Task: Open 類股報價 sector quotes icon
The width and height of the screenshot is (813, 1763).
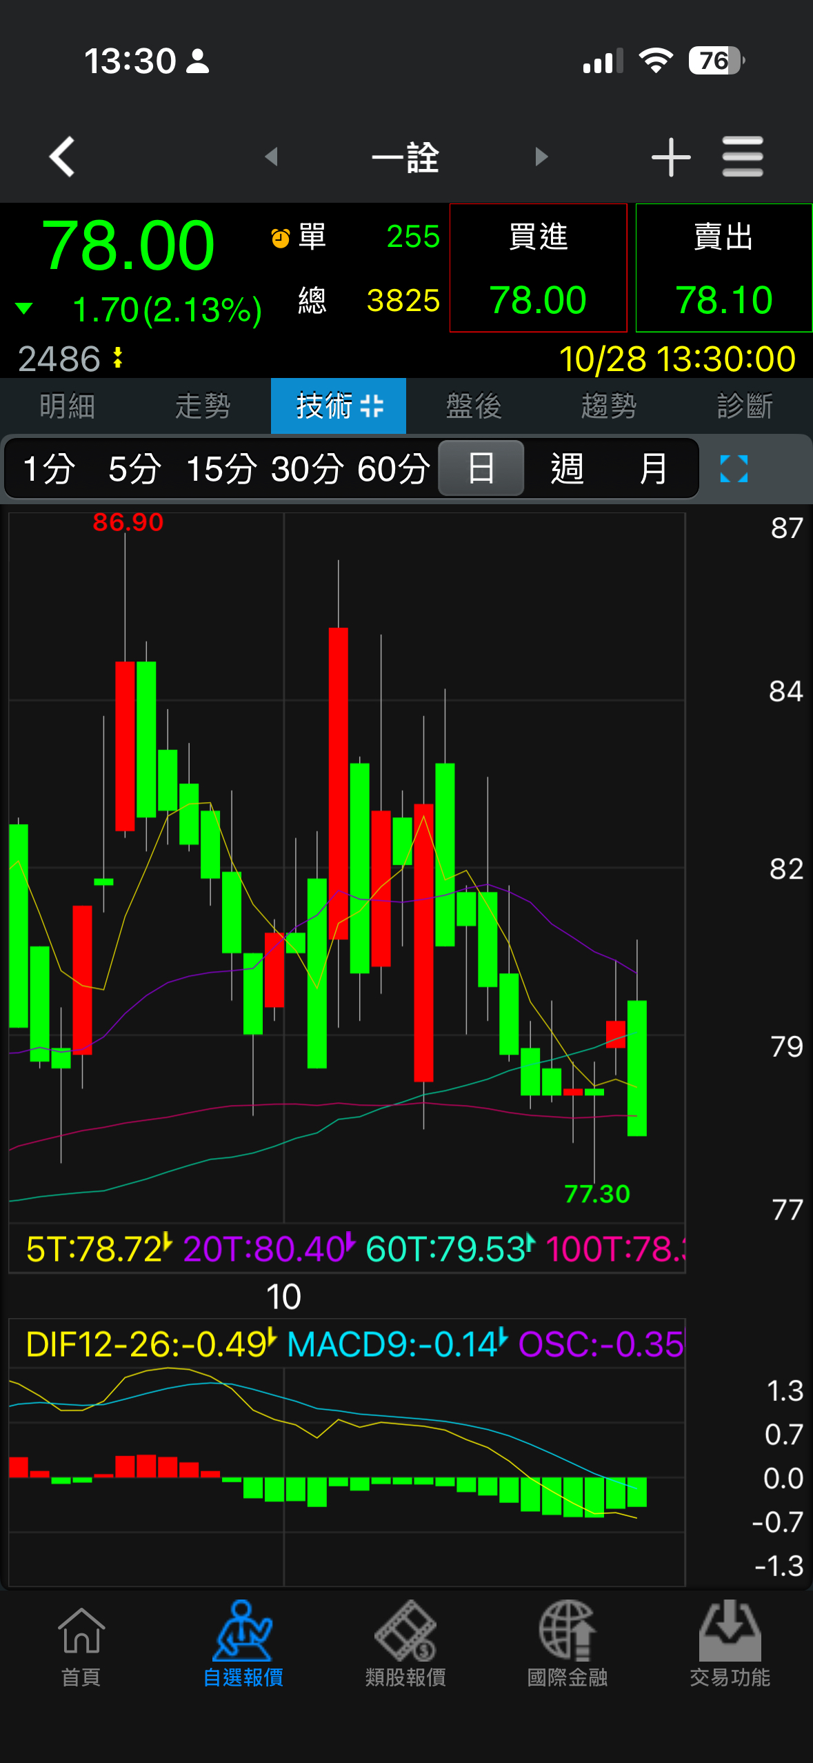Action: [405, 1644]
